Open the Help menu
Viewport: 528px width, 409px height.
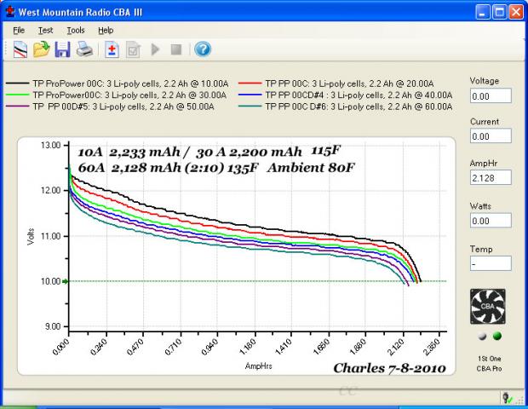click(x=105, y=30)
